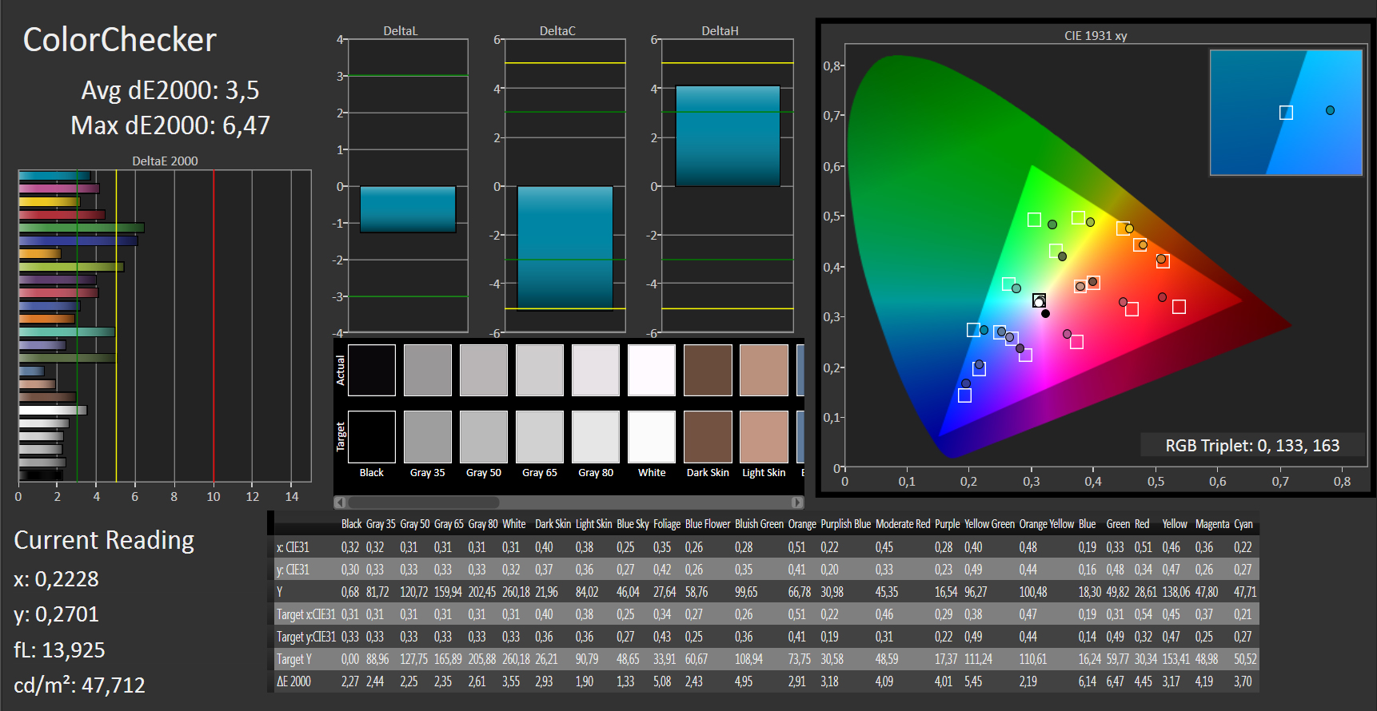Select the Actual Gray 65 swatch
The height and width of the screenshot is (711, 1377).
(540, 370)
